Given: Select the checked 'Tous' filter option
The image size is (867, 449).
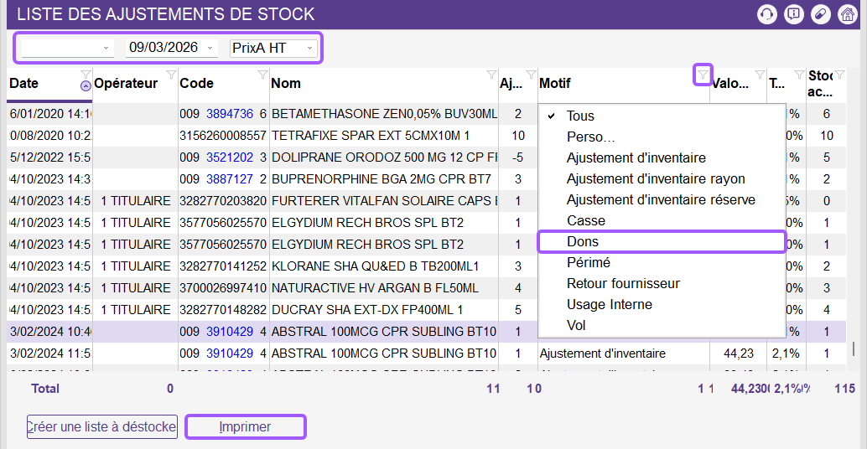Looking at the screenshot, I should 580,116.
